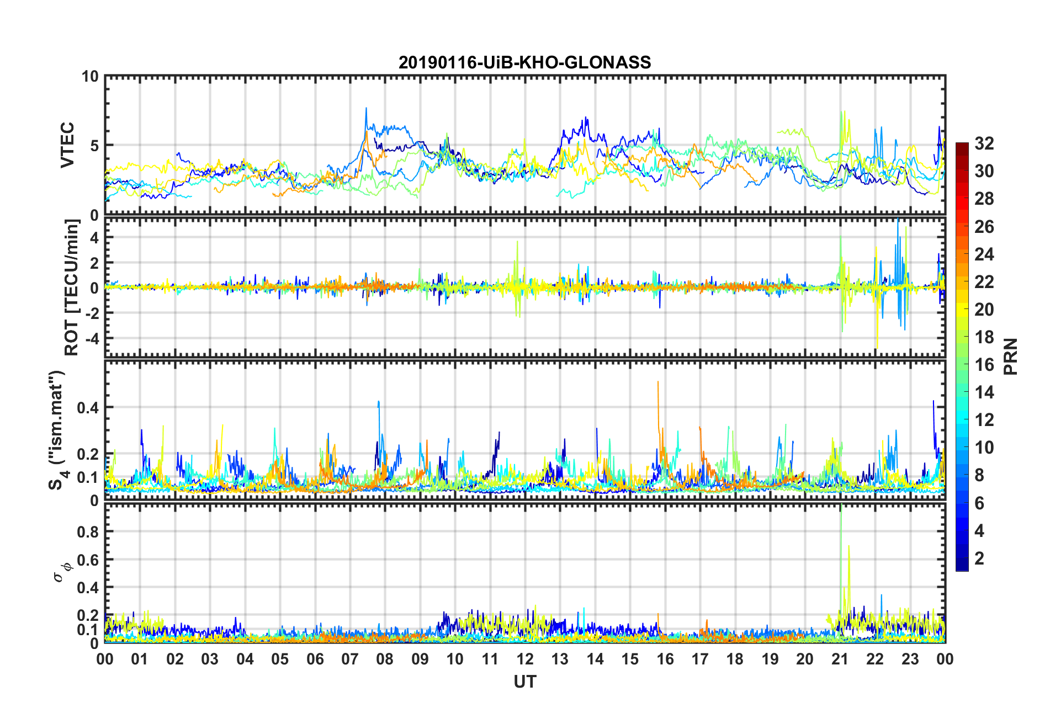The image size is (1050, 713).
Task: Click colorbar tick label 10
Action: click(984, 447)
